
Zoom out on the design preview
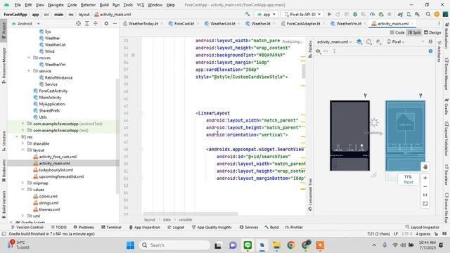pos(425,186)
